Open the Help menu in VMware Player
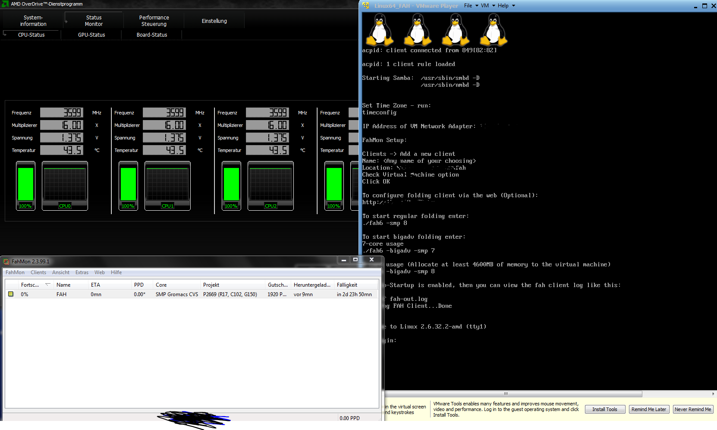The image size is (717, 430). click(x=506, y=6)
